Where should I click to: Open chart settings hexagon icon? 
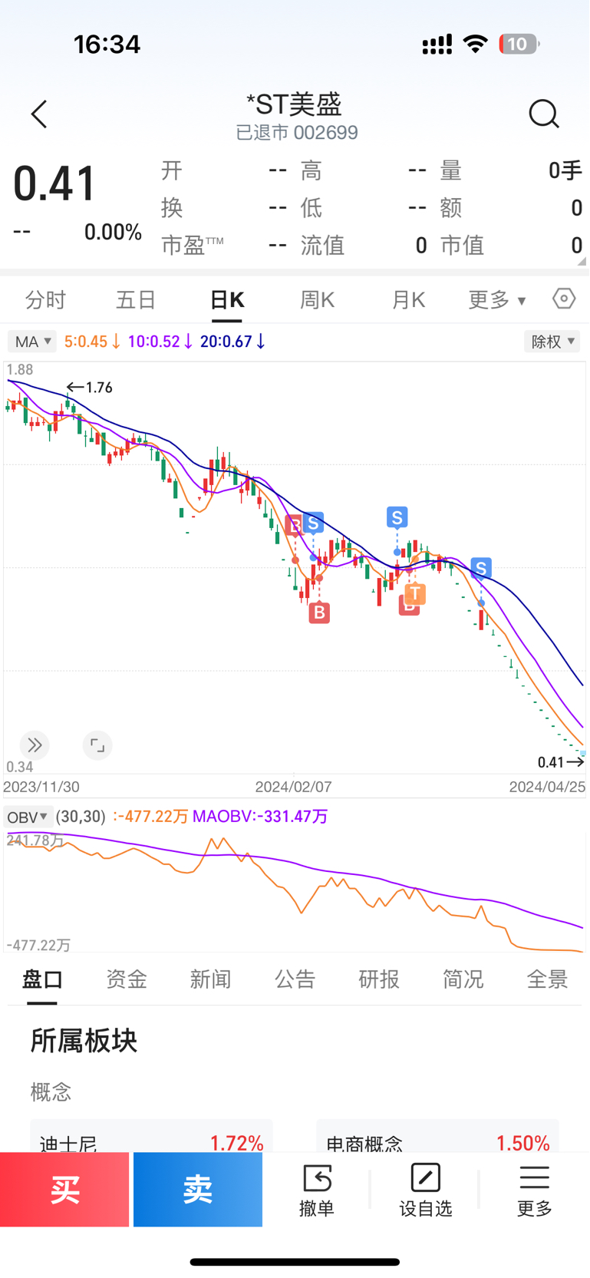[x=564, y=299]
